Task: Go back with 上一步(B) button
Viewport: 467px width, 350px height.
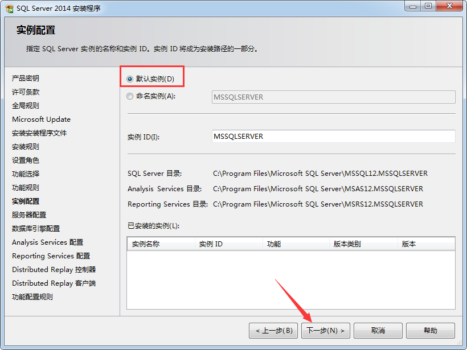Action: (x=273, y=331)
